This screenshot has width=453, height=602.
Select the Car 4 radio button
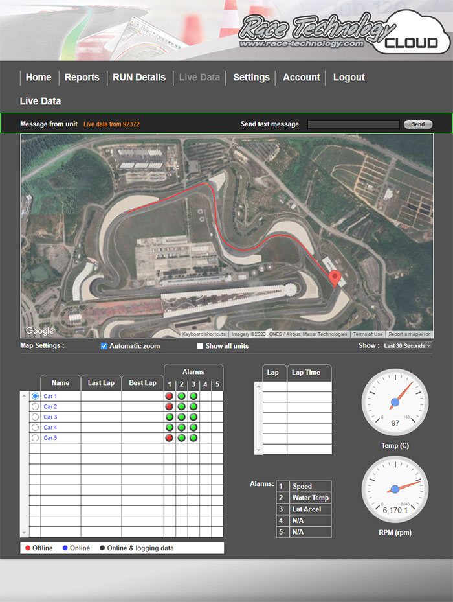point(35,428)
